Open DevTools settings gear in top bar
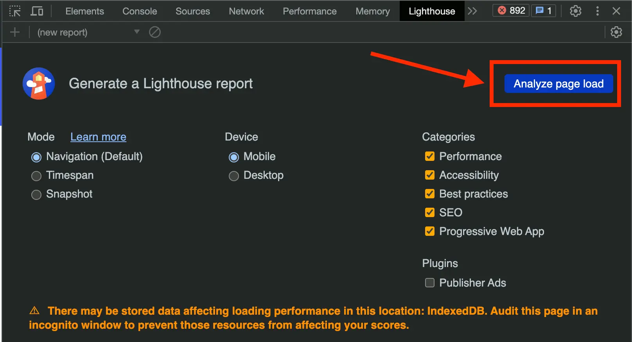632x342 pixels. point(575,11)
